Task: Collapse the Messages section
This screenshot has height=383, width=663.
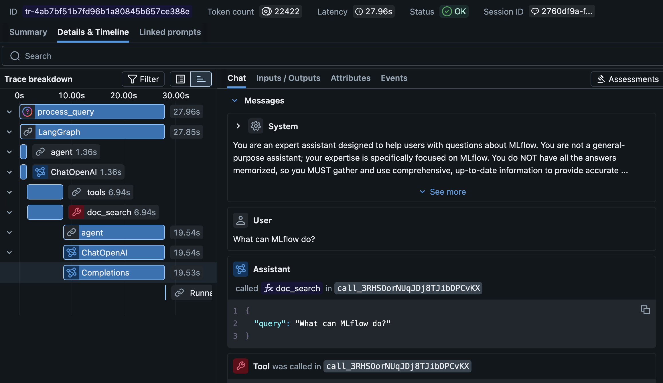Action: 235,100
